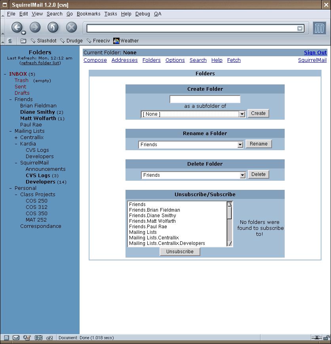Open the URL bar history dropdown
331x344 pixels.
tap(300, 28)
